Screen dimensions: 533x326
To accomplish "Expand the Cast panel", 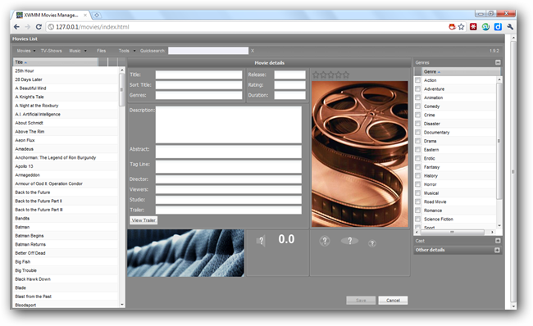I will coord(498,241).
